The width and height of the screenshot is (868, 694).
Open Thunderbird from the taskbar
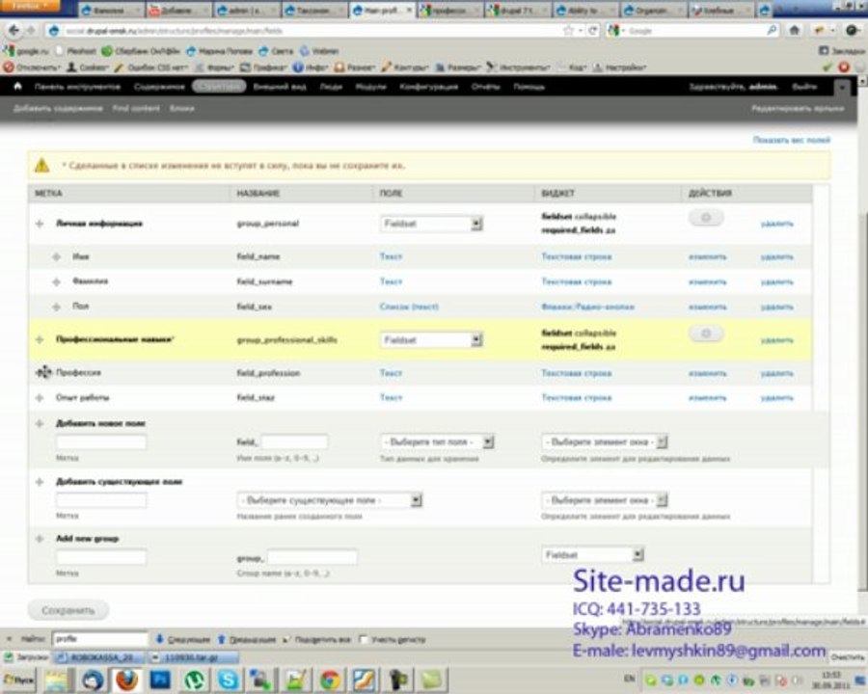(93, 680)
